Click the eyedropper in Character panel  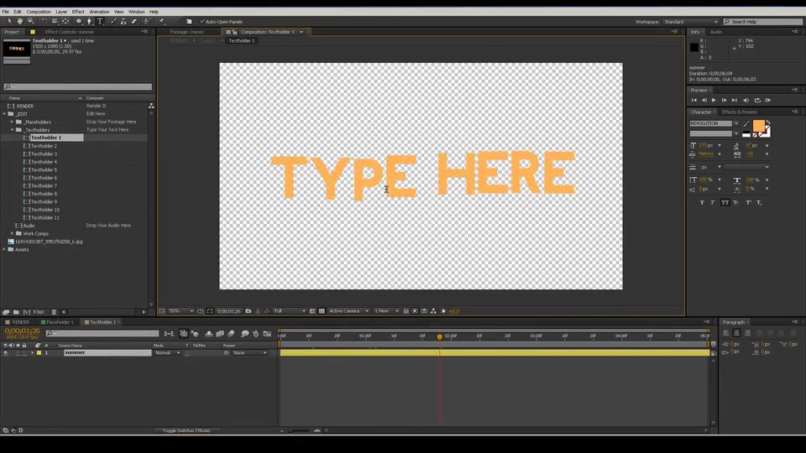point(746,124)
